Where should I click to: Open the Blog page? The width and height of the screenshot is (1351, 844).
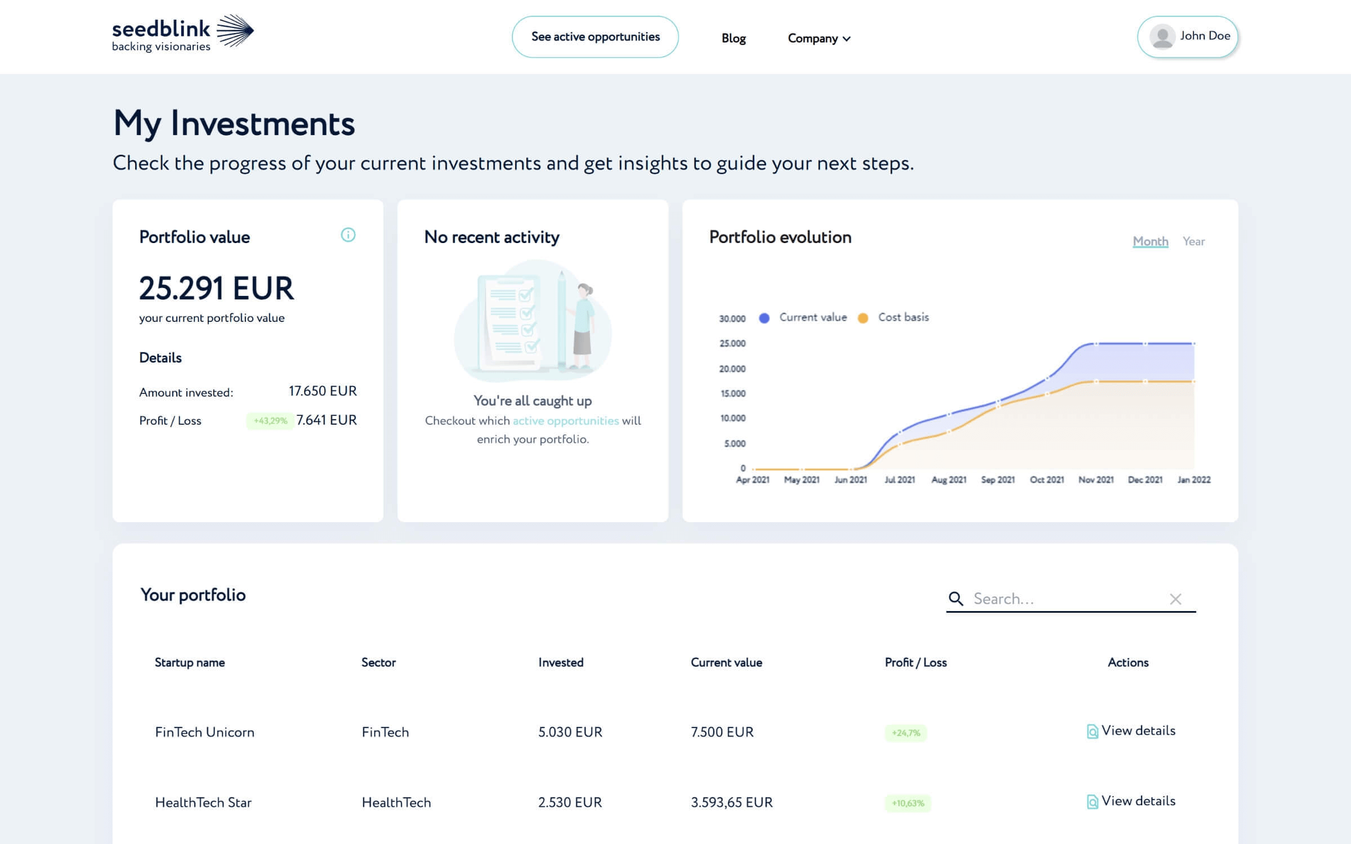coord(733,38)
